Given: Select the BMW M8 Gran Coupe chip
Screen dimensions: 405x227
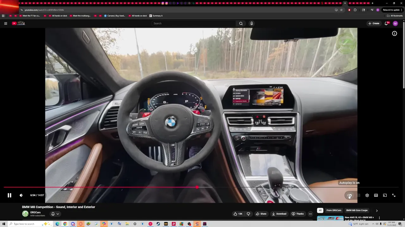Looking at the screenshot, I should [x=357, y=210].
